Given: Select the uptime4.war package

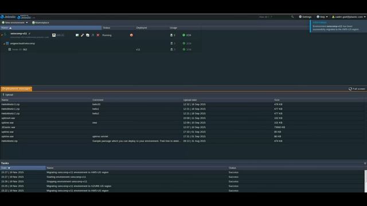Looking at the screenshot, I should [x=182, y=118].
